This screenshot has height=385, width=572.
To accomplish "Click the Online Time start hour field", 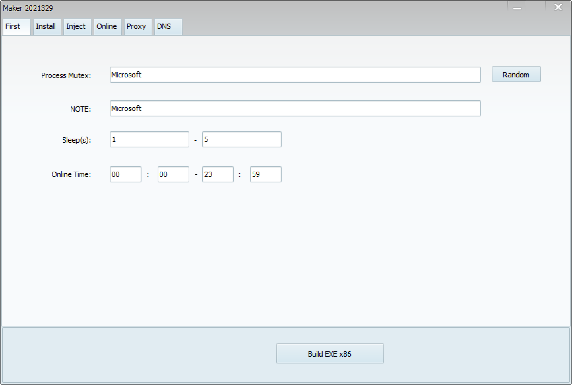I will [x=125, y=174].
